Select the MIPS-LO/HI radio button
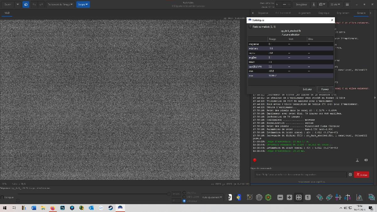Screen dimensions: 377x212 (x=184, y=197)
